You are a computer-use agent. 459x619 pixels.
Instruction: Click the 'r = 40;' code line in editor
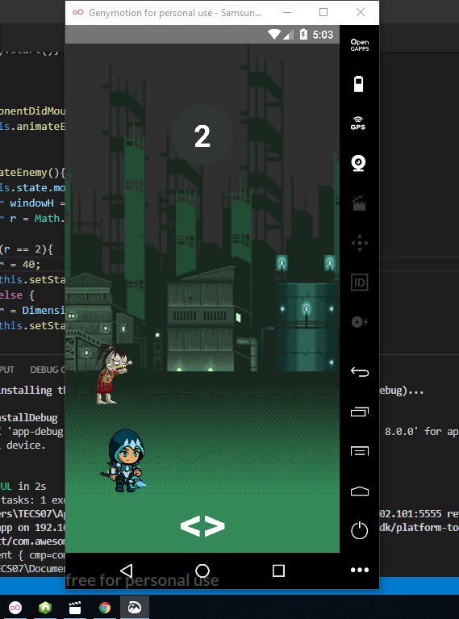[20, 264]
